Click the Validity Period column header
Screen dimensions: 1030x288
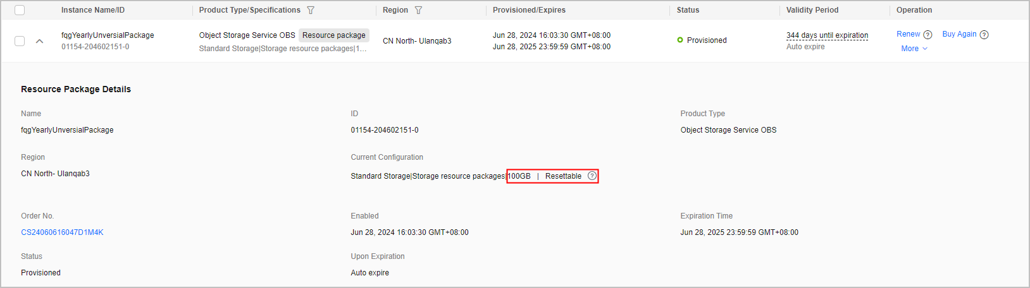(x=812, y=10)
